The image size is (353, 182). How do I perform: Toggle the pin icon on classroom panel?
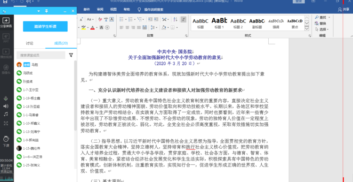pyautogui.click(x=47, y=11)
